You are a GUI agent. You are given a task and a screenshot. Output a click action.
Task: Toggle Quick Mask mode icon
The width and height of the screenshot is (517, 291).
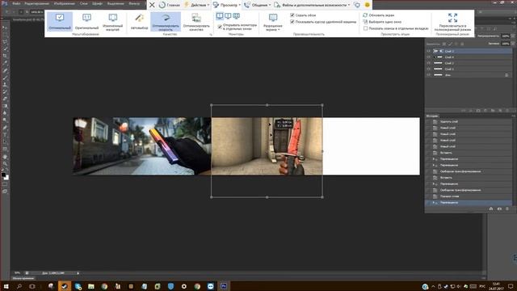click(x=5, y=184)
